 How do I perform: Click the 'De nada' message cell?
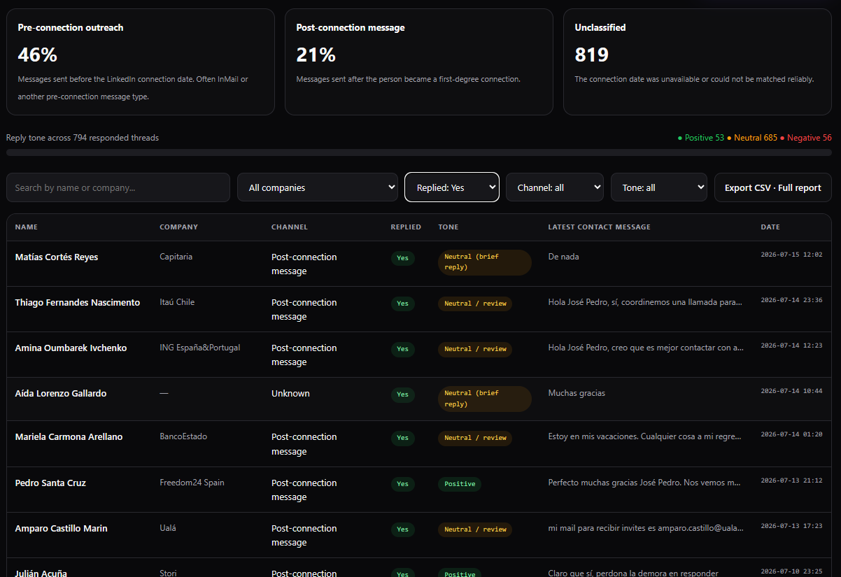coord(564,257)
